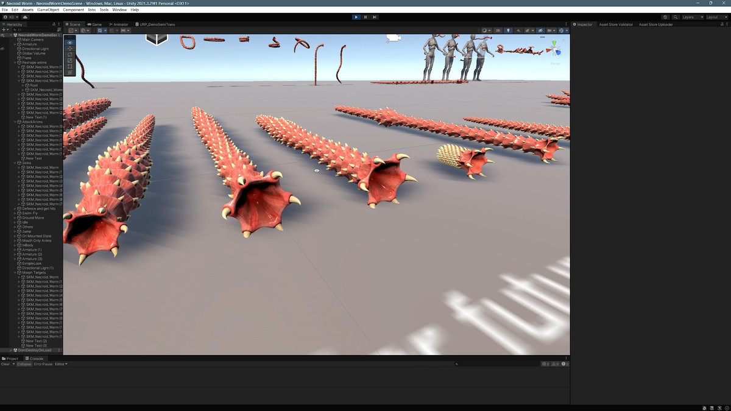Click the Console search field

coord(496,364)
